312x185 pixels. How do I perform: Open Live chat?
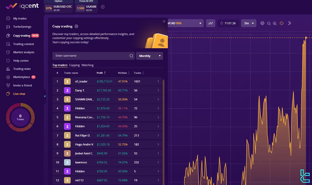click(19, 94)
